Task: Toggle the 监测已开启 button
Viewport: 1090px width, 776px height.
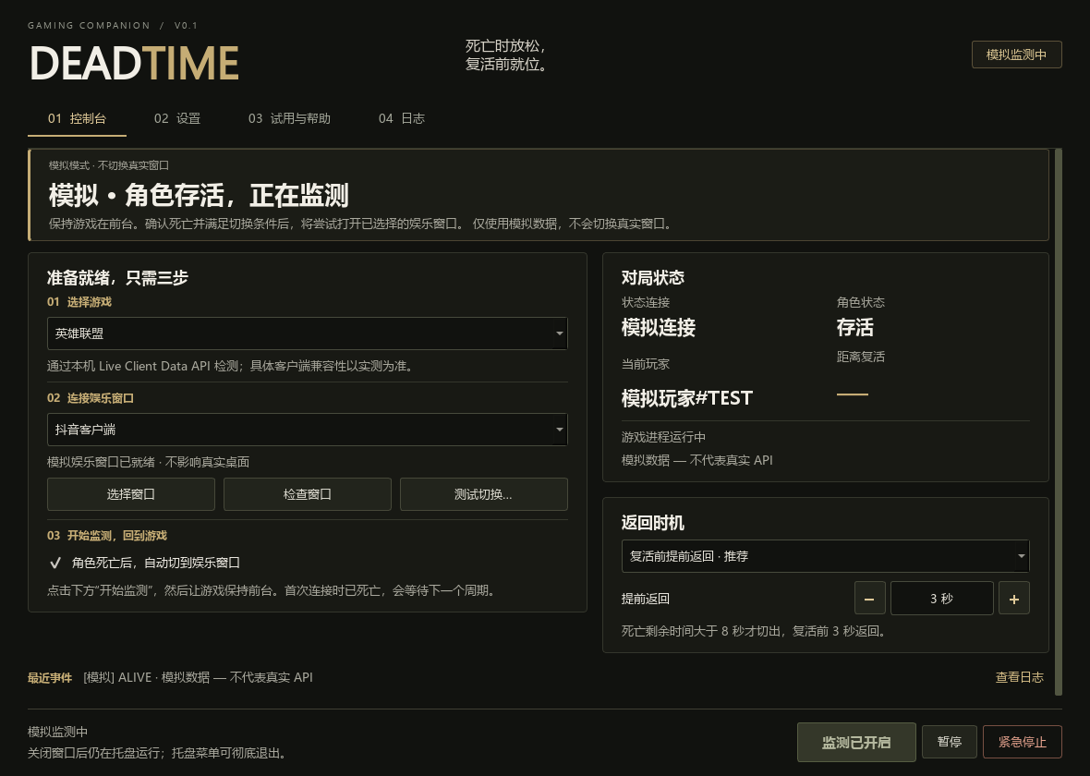Action: pyautogui.click(x=856, y=742)
